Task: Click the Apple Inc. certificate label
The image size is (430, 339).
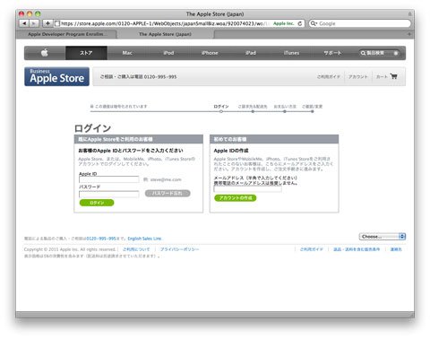Action: coord(284,23)
